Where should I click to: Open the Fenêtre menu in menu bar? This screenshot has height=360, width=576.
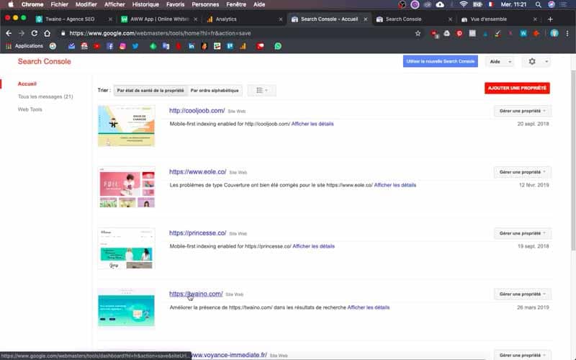236,4
